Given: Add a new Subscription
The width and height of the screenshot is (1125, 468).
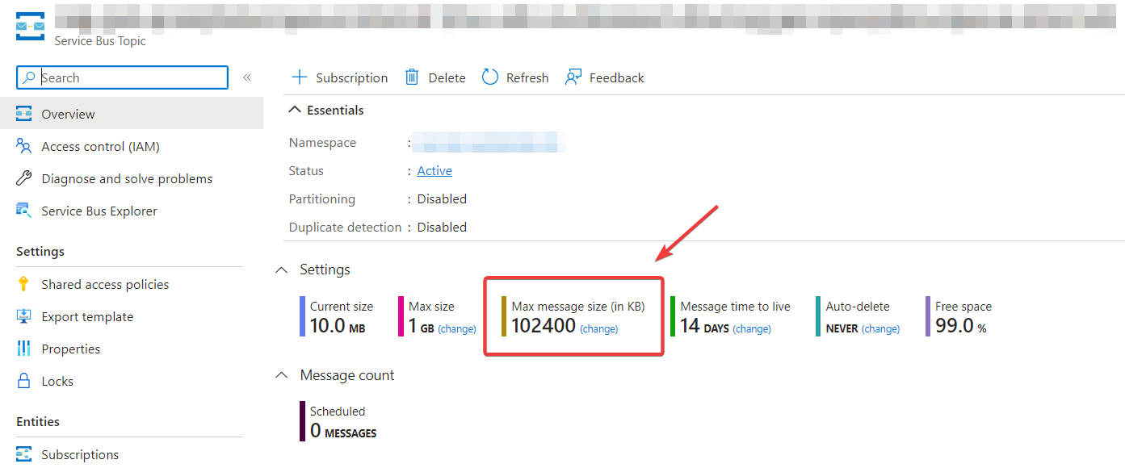Looking at the screenshot, I should [339, 77].
